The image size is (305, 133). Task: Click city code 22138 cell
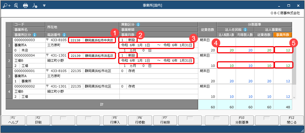(x=76, y=40)
